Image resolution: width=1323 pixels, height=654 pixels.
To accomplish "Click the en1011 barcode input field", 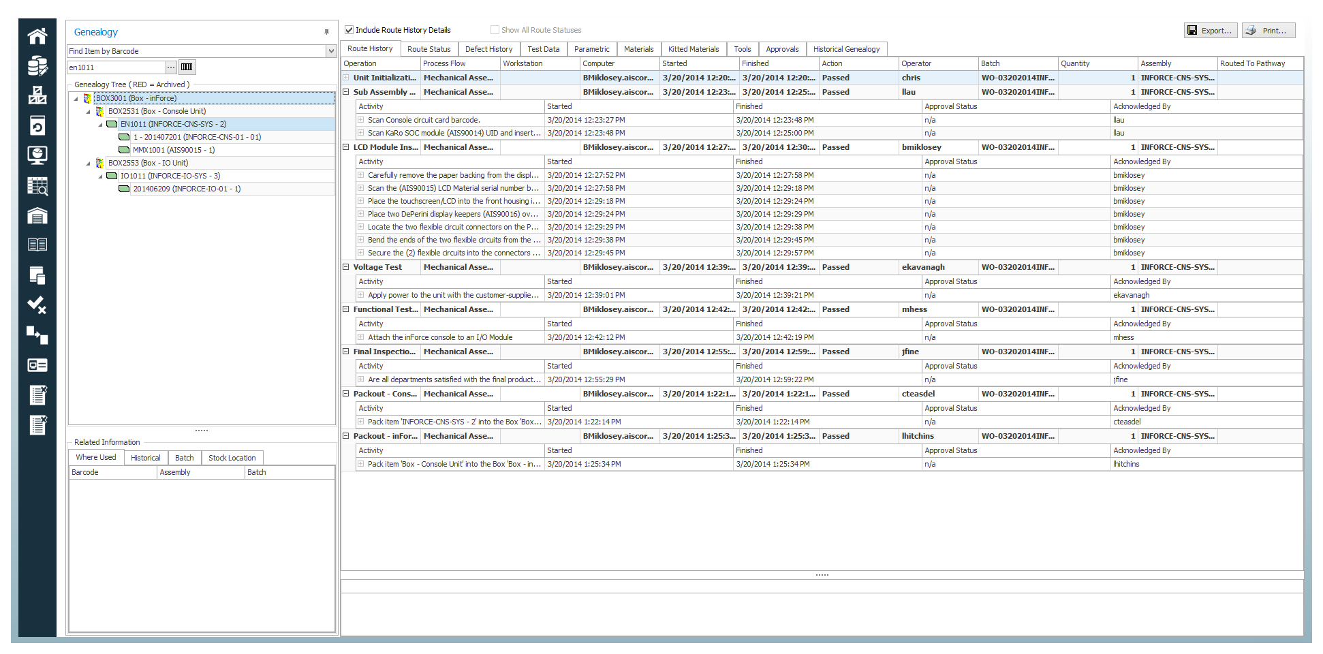I will [x=116, y=67].
